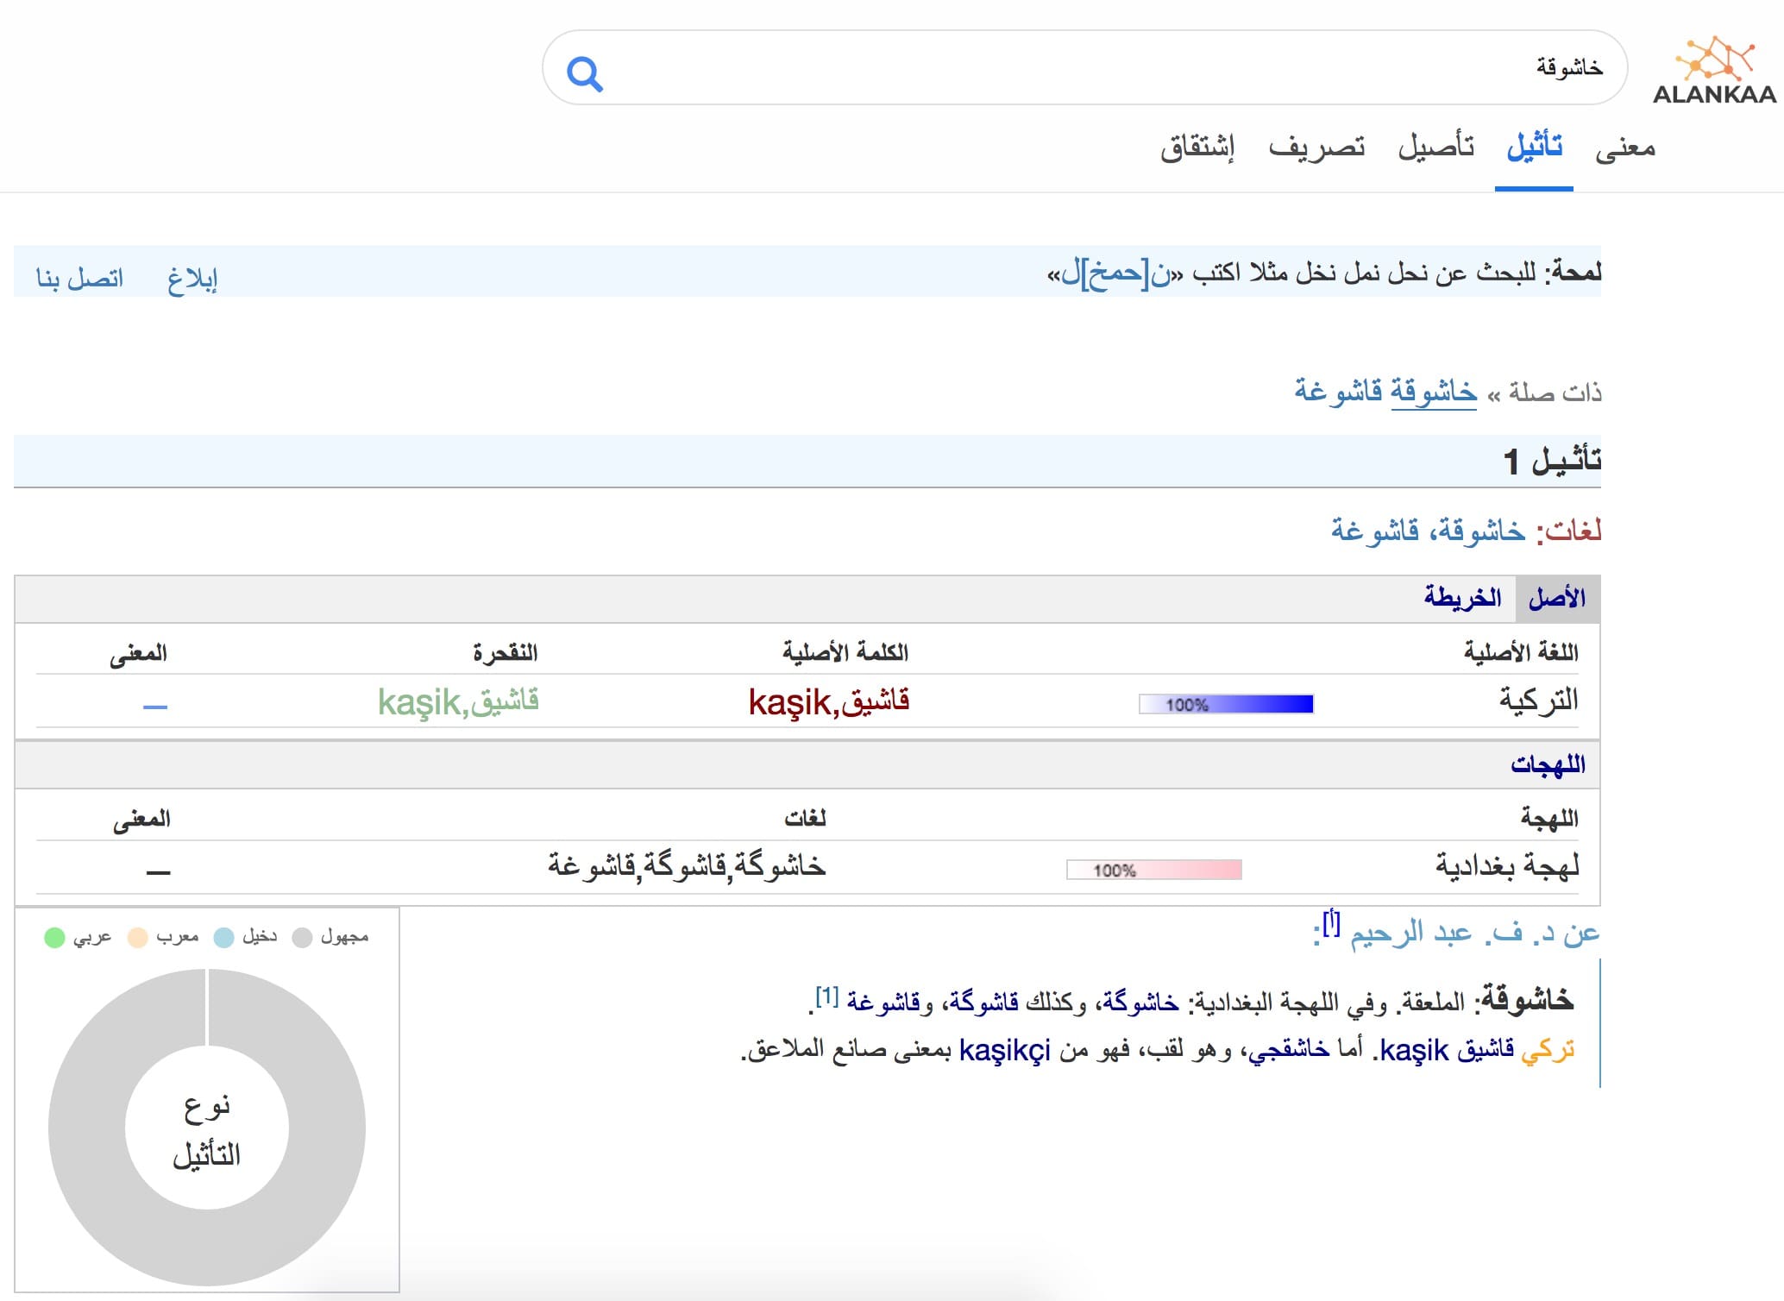Click the blue 100% Turkish confidence bar
1784x1301 pixels.
click(1226, 704)
